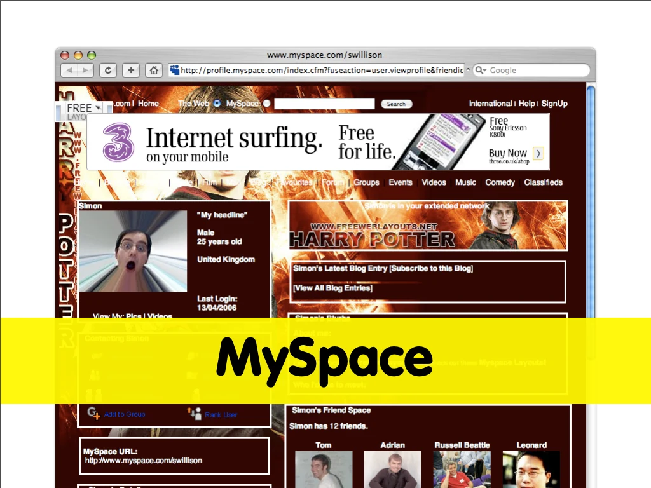The height and width of the screenshot is (488, 651).
Task: Click Leonard's profile picture
Action: pyautogui.click(x=531, y=470)
